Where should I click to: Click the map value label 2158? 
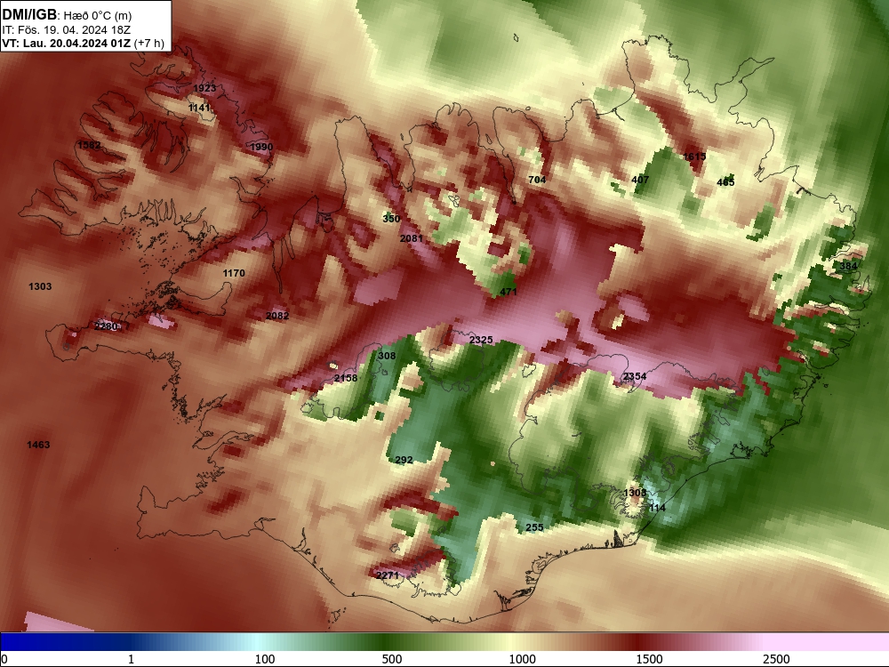click(x=346, y=378)
